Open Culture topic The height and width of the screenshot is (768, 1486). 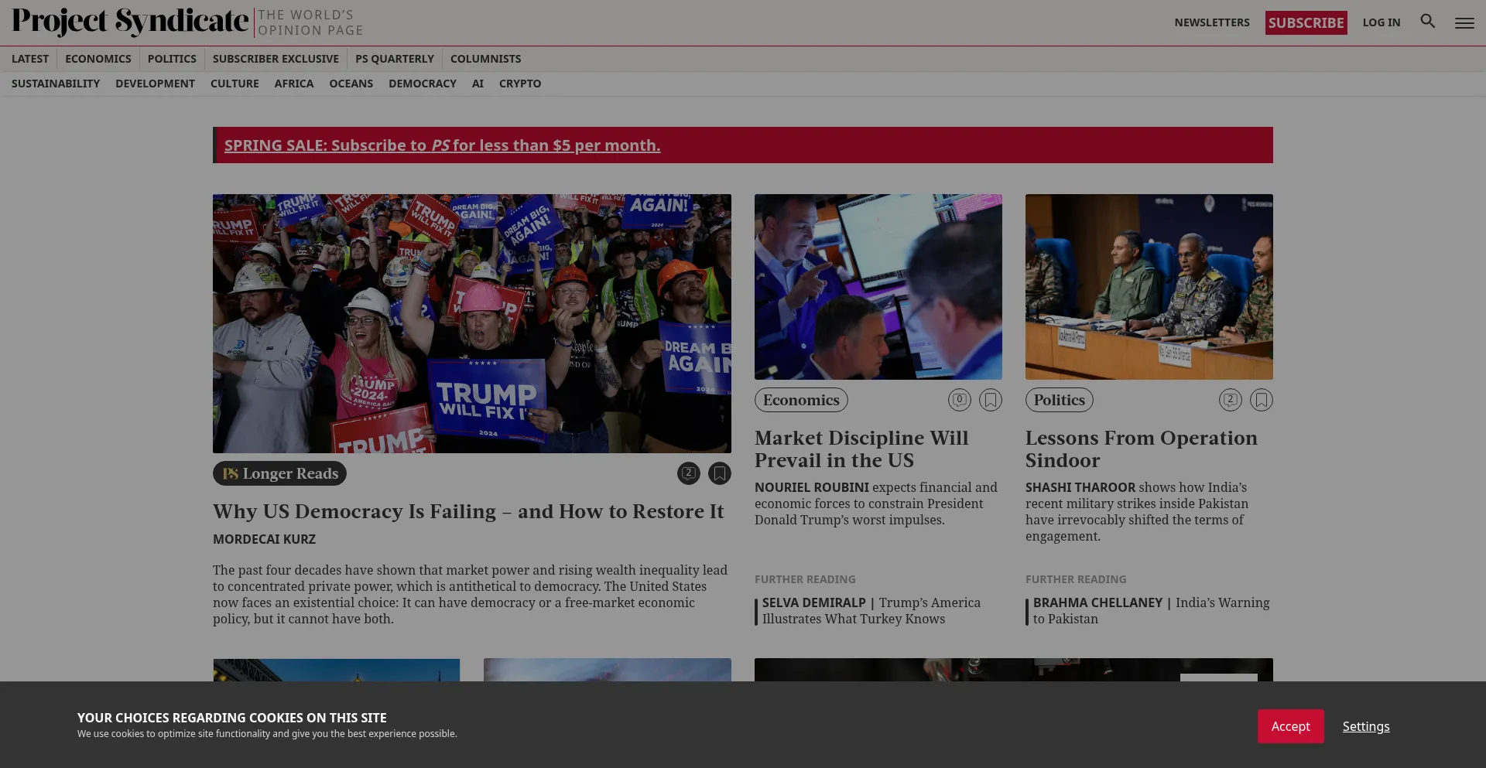click(235, 84)
